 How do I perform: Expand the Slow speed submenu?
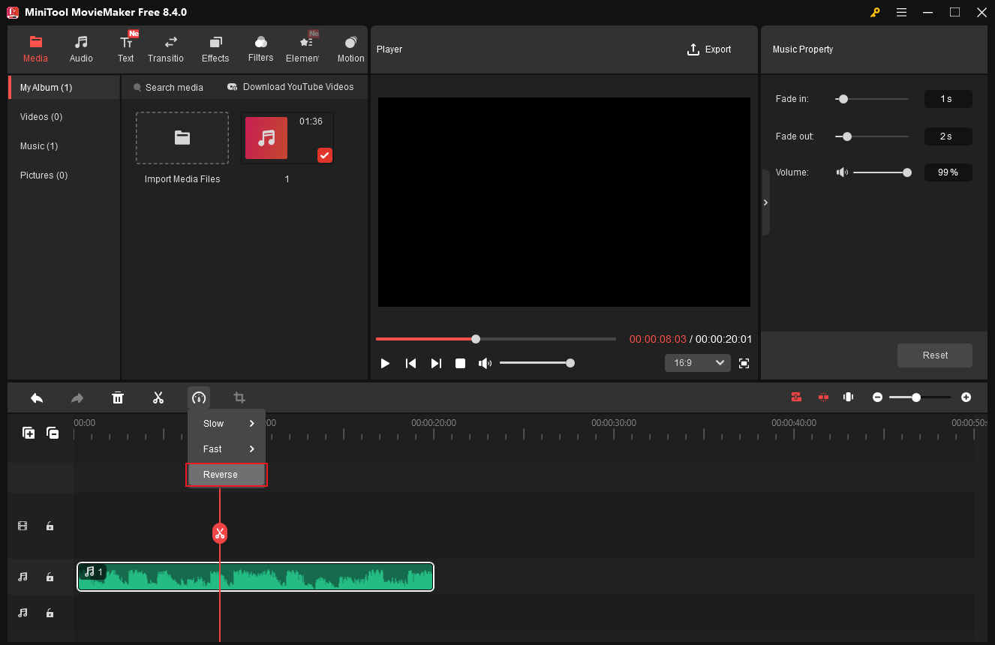(x=225, y=423)
